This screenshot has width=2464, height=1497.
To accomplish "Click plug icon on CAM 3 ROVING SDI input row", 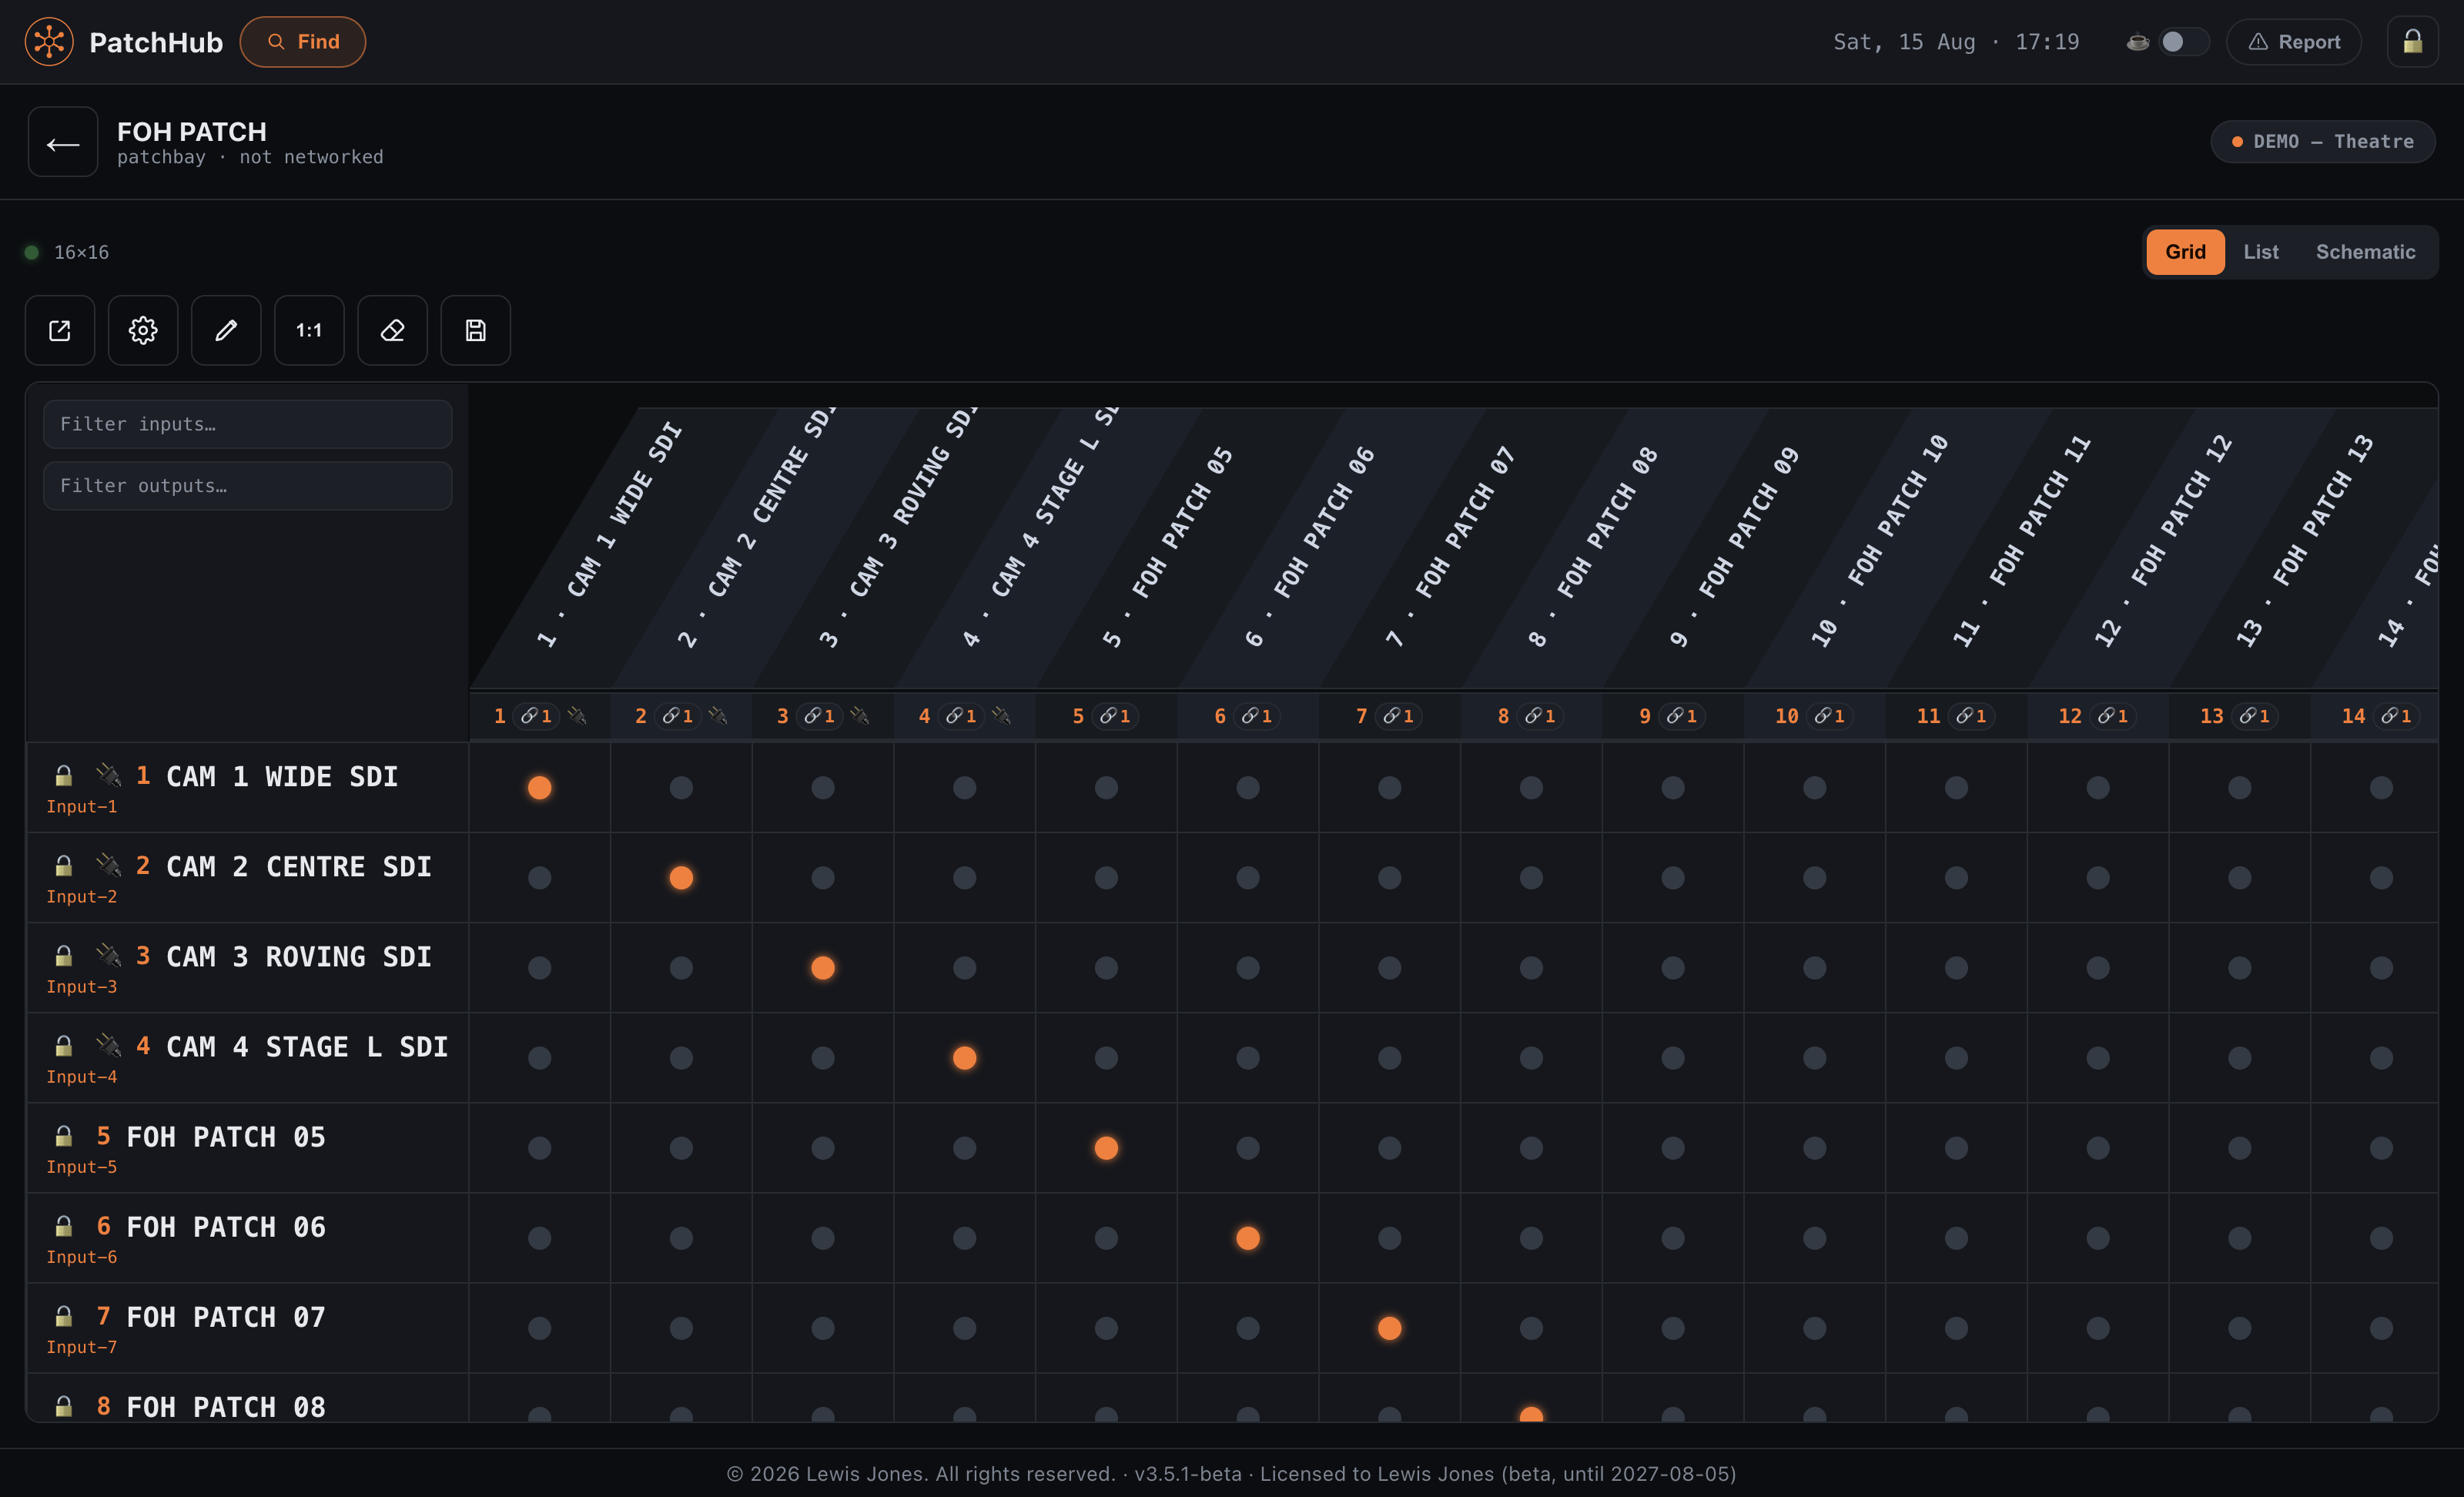I will tap(108, 955).
